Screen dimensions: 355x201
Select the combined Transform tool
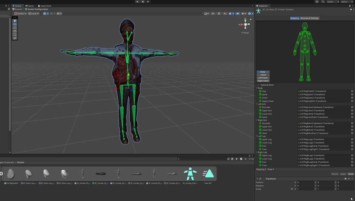[15, 38]
